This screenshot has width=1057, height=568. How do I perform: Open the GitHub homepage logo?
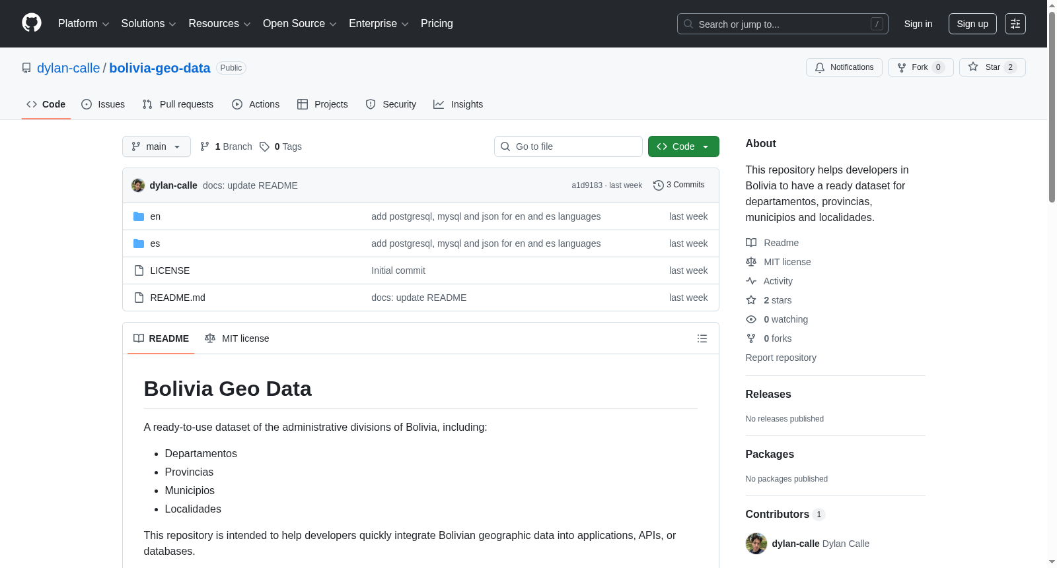[x=32, y=23]
